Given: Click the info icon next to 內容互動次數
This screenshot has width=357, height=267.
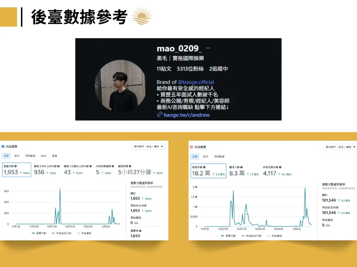Looking at the screenshot, I should 280,167.
